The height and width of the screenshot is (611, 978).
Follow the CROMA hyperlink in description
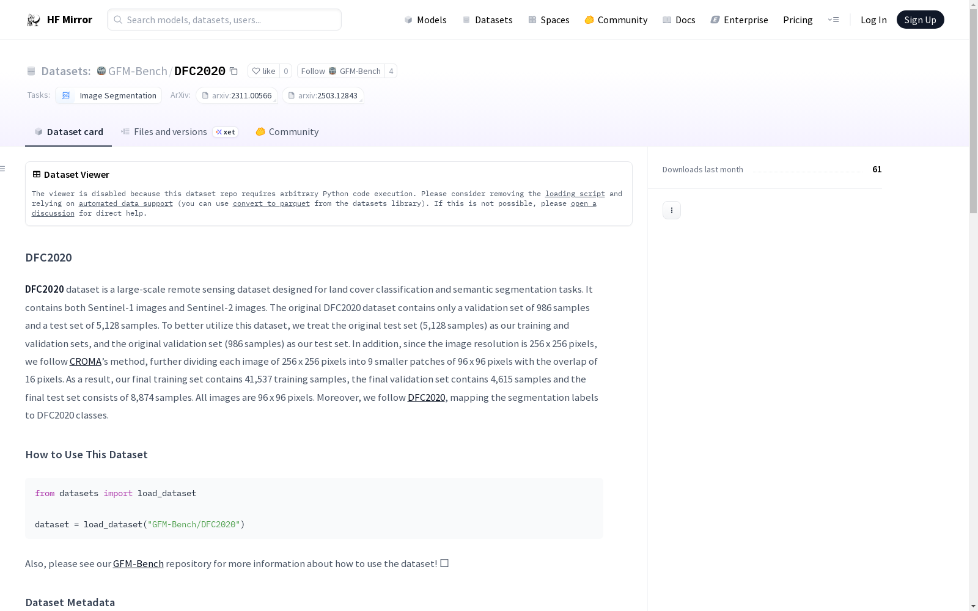pos(86,362)
